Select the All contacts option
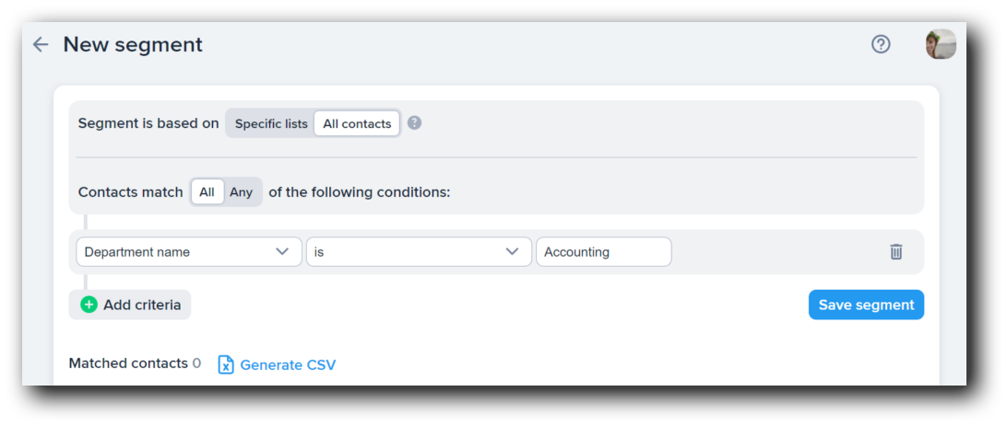1007x426 pixels. click(x=357, y=124)
